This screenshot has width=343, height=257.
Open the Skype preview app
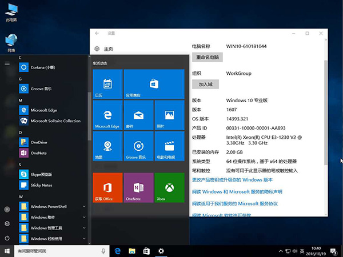tap(41, 174)
